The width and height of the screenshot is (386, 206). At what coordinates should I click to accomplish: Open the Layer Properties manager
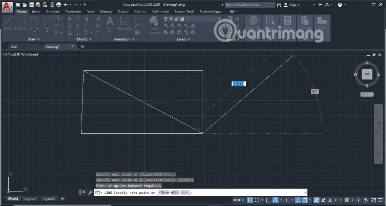coord(154,25)
